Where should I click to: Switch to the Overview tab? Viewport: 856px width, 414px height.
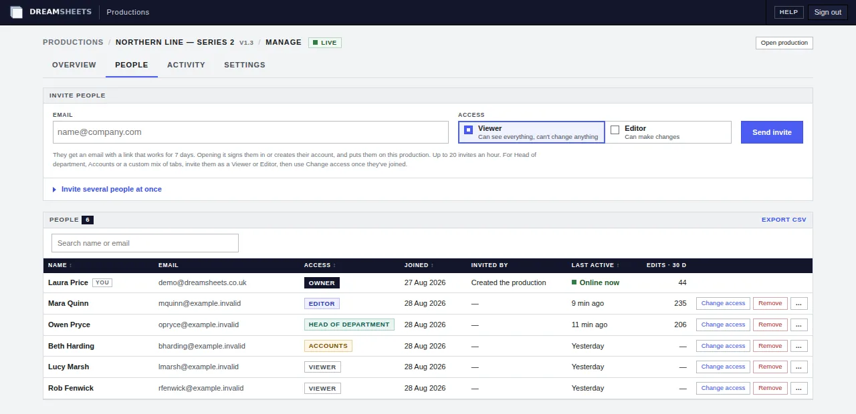(x=74, y=65)
